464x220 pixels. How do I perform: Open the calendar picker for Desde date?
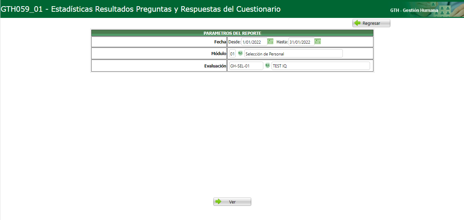point(270,41)
